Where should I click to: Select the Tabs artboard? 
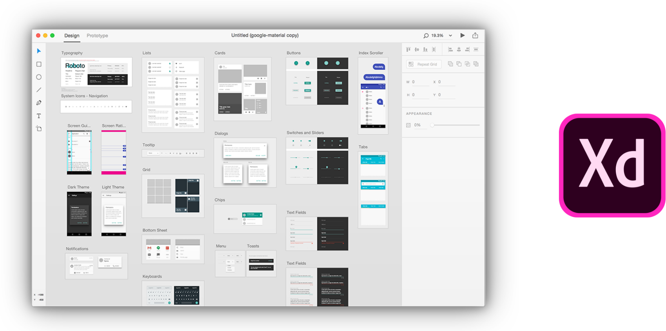click(x=373, y=190)
